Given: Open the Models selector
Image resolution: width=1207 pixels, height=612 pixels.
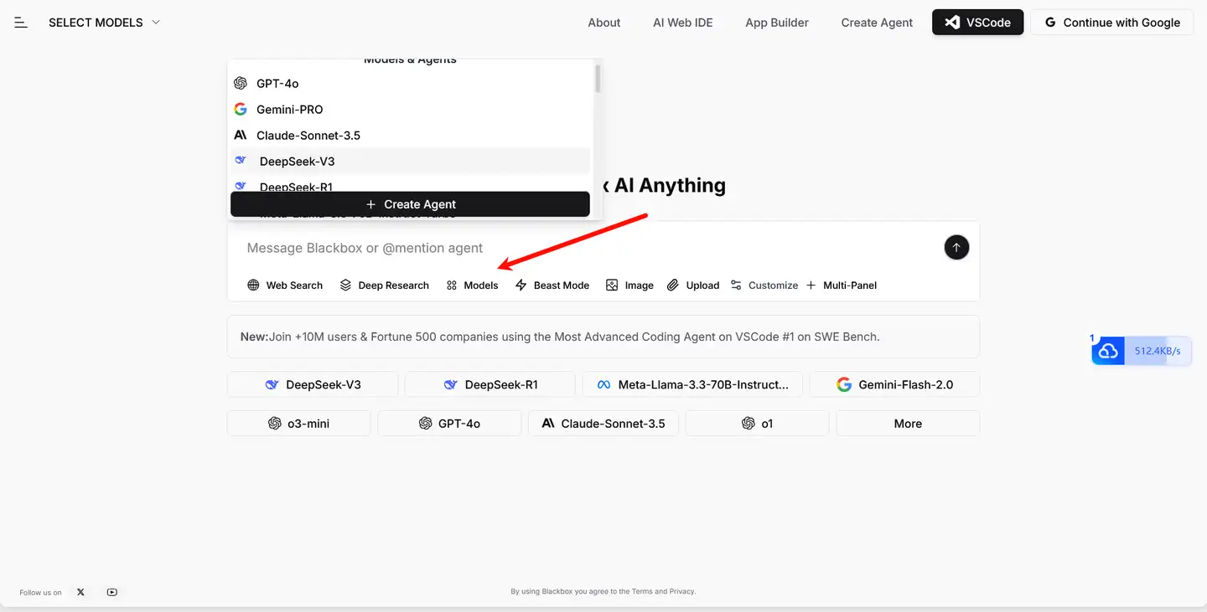Looking at the screenshot, I should pyautogui.click(x=473, y=285).
